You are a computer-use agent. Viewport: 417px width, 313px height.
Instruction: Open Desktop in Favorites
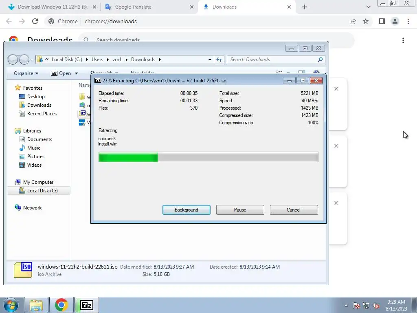(32, 96)
